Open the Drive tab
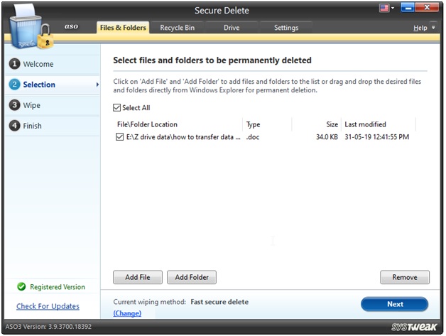446x336 pixels. (x=232, y=28)
